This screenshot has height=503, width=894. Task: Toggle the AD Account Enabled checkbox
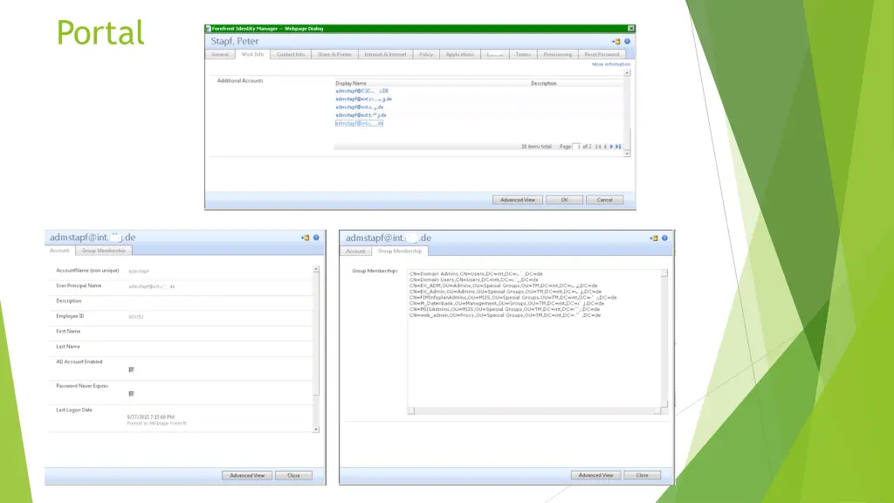[x=131, y=369]
